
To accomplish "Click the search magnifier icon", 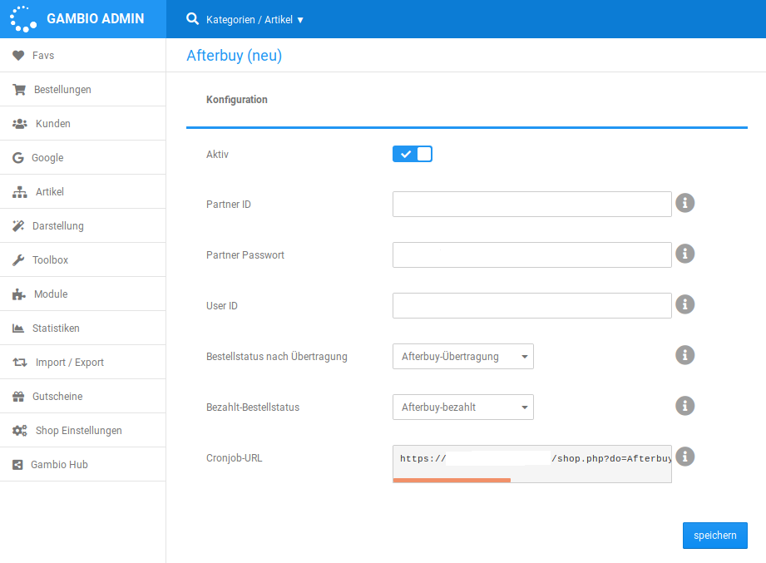I will click(193, 19).
